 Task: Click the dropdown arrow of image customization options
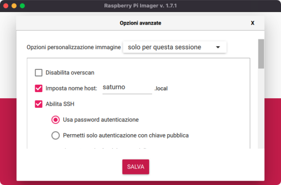[218, 47]
